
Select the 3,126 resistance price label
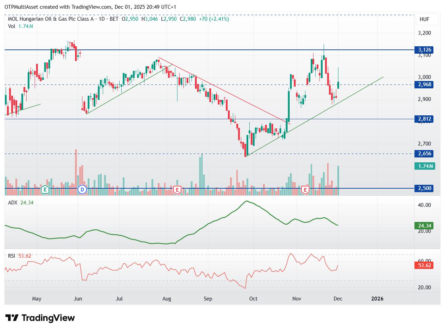click(x=424, y=50)
